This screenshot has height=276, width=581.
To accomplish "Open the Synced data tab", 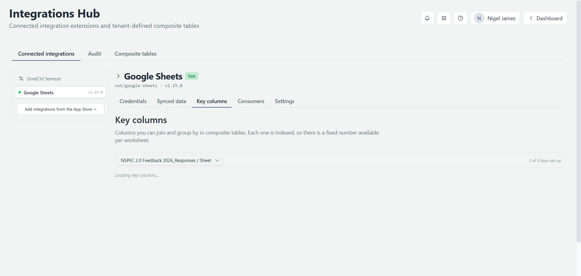I will tap(172, 101).
